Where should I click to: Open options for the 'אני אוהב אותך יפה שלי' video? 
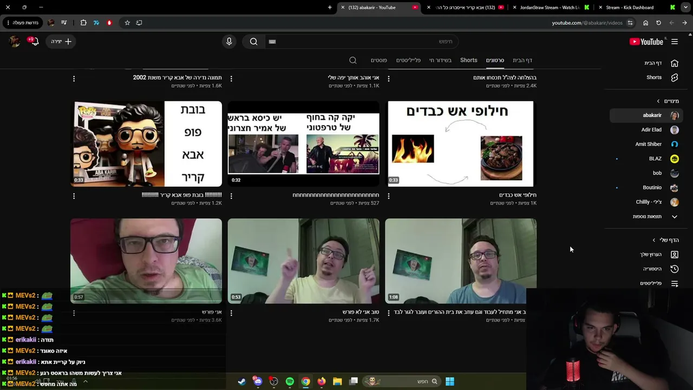coord(231,79)
